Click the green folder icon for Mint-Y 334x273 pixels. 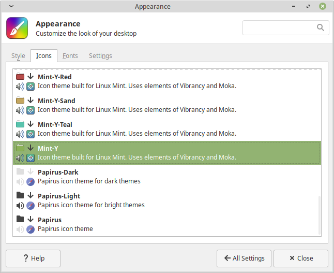coord(20,148)
